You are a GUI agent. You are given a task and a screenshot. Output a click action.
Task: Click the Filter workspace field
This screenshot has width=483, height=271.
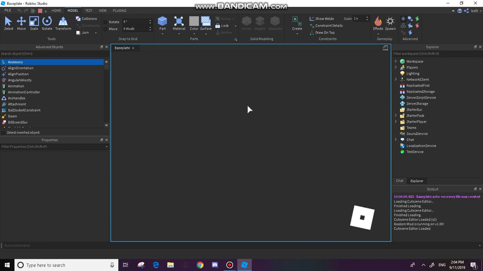[x=437, y=53]
